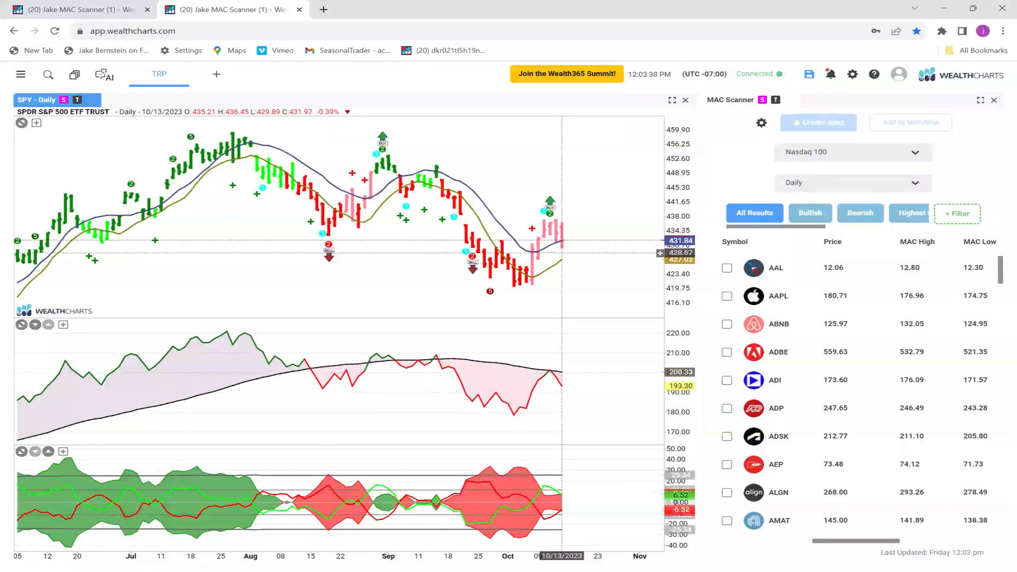
Task: Switch to first Jake MAC Scanner browser tab
Action: pos(82,10)
